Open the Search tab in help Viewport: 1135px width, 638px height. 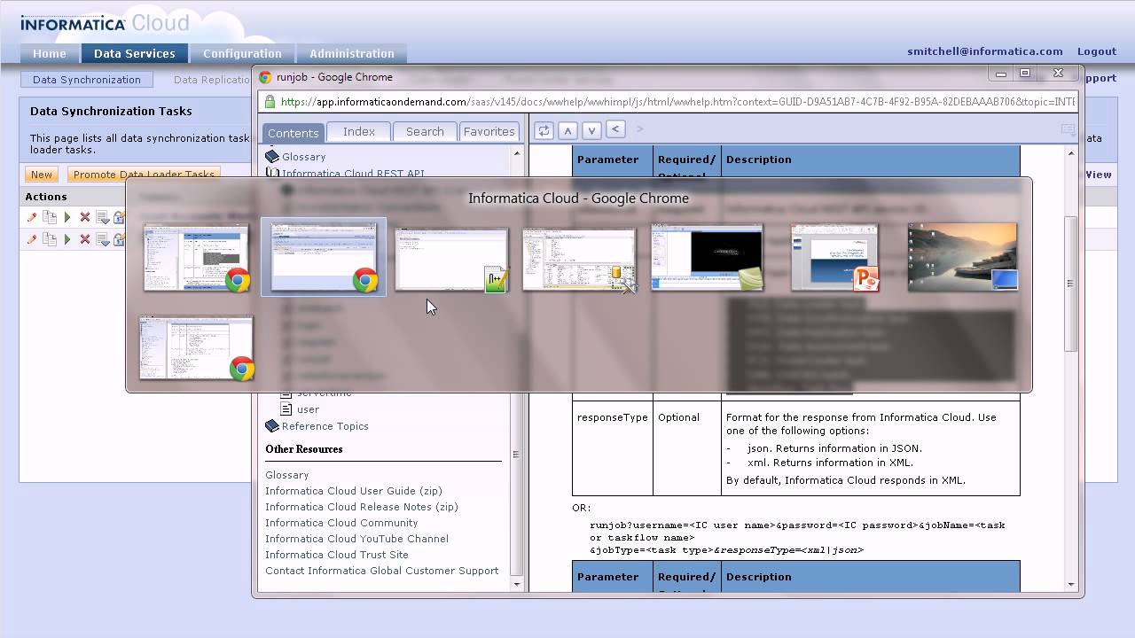pyautogui.click(x=425, y=131)
